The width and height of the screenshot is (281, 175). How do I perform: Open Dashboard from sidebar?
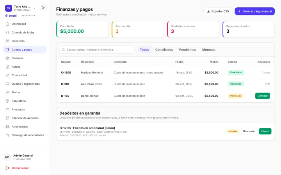(25, 24)
